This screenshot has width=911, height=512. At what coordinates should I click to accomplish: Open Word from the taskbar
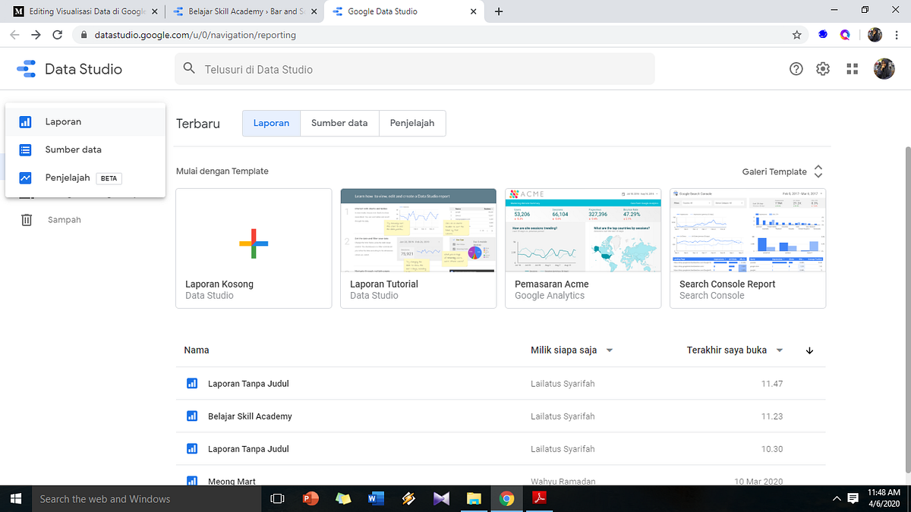[x=377, y=498]
